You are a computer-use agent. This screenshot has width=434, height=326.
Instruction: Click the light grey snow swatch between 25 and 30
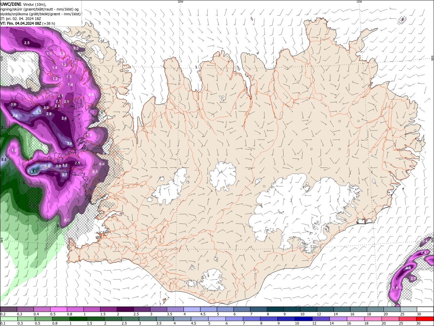(x=409, y=309)
